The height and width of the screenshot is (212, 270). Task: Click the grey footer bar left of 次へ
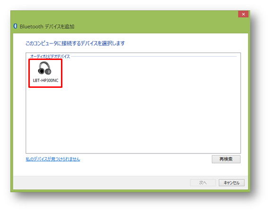click(102, 183)
